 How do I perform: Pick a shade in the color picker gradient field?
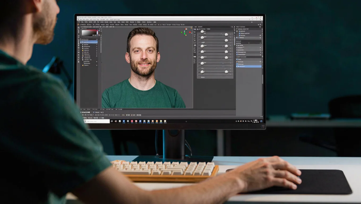pyautogui.click(x=89, y=33)
